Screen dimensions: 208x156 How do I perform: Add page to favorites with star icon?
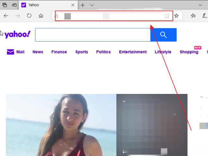click(176, 16)
